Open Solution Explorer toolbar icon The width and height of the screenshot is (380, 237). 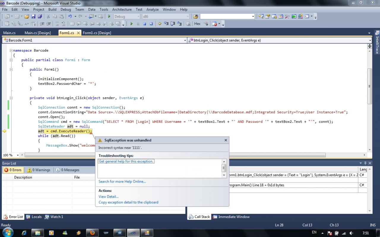click(x=261, y=16)
